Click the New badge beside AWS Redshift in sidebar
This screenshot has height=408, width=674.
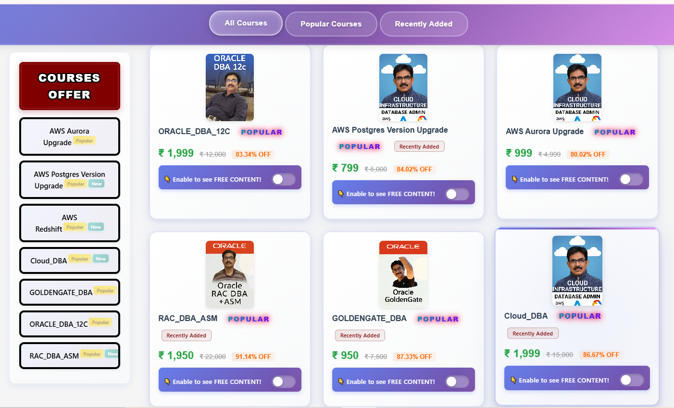coord(96,227)
